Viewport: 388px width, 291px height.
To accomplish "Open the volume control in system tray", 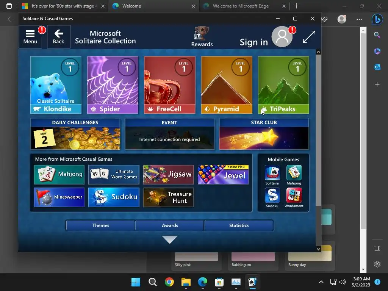I will [343, 282].
